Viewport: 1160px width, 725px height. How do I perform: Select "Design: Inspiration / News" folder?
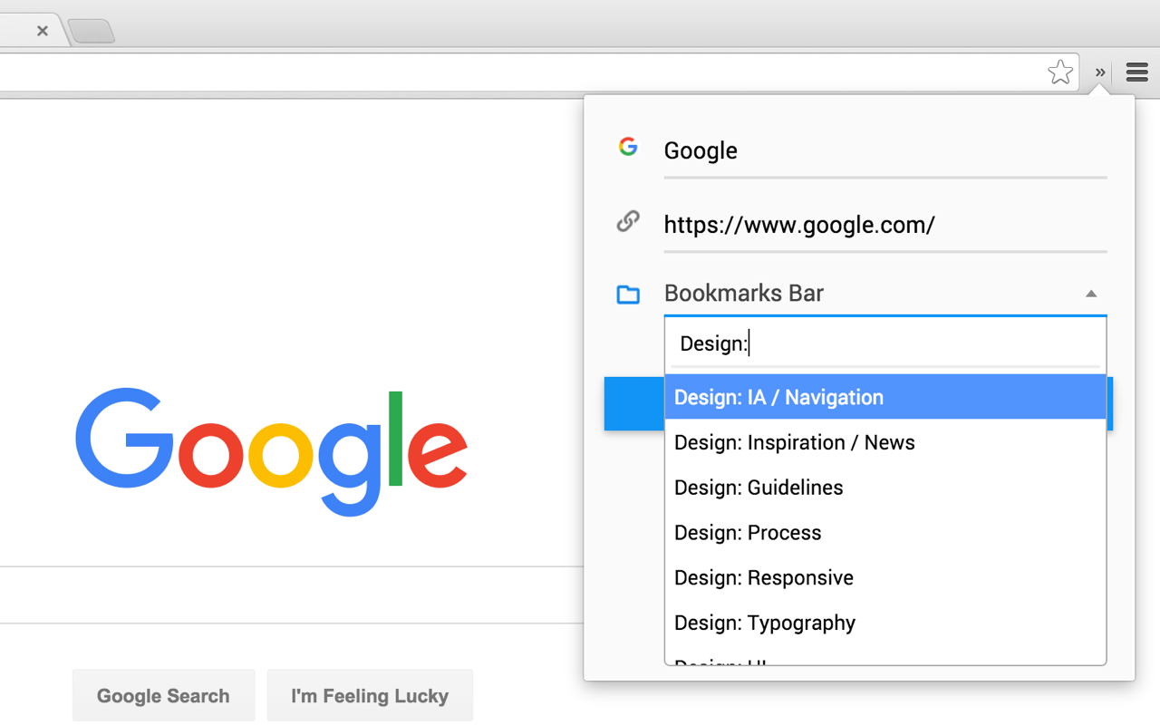coord(794,442)
